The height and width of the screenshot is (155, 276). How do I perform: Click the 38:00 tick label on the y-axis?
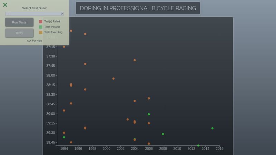pos(50,75)
